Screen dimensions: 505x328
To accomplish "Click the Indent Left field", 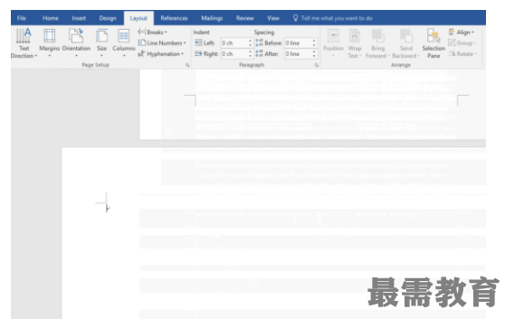I will 234,42.
